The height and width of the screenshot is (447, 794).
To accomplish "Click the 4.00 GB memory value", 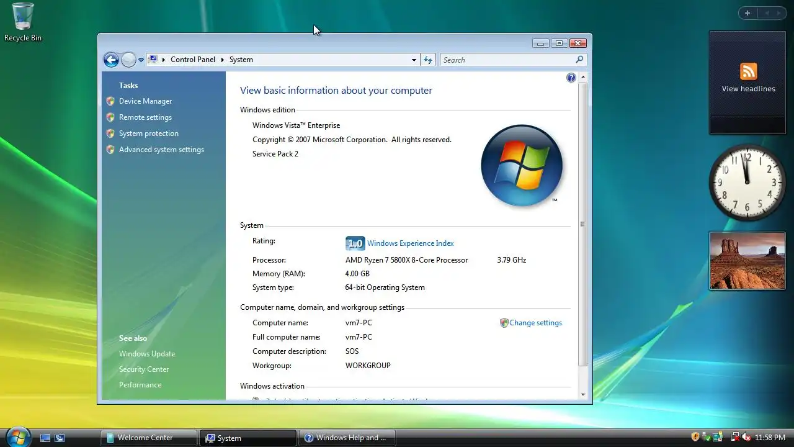I will pyautogui.click(x=357, y=274).
